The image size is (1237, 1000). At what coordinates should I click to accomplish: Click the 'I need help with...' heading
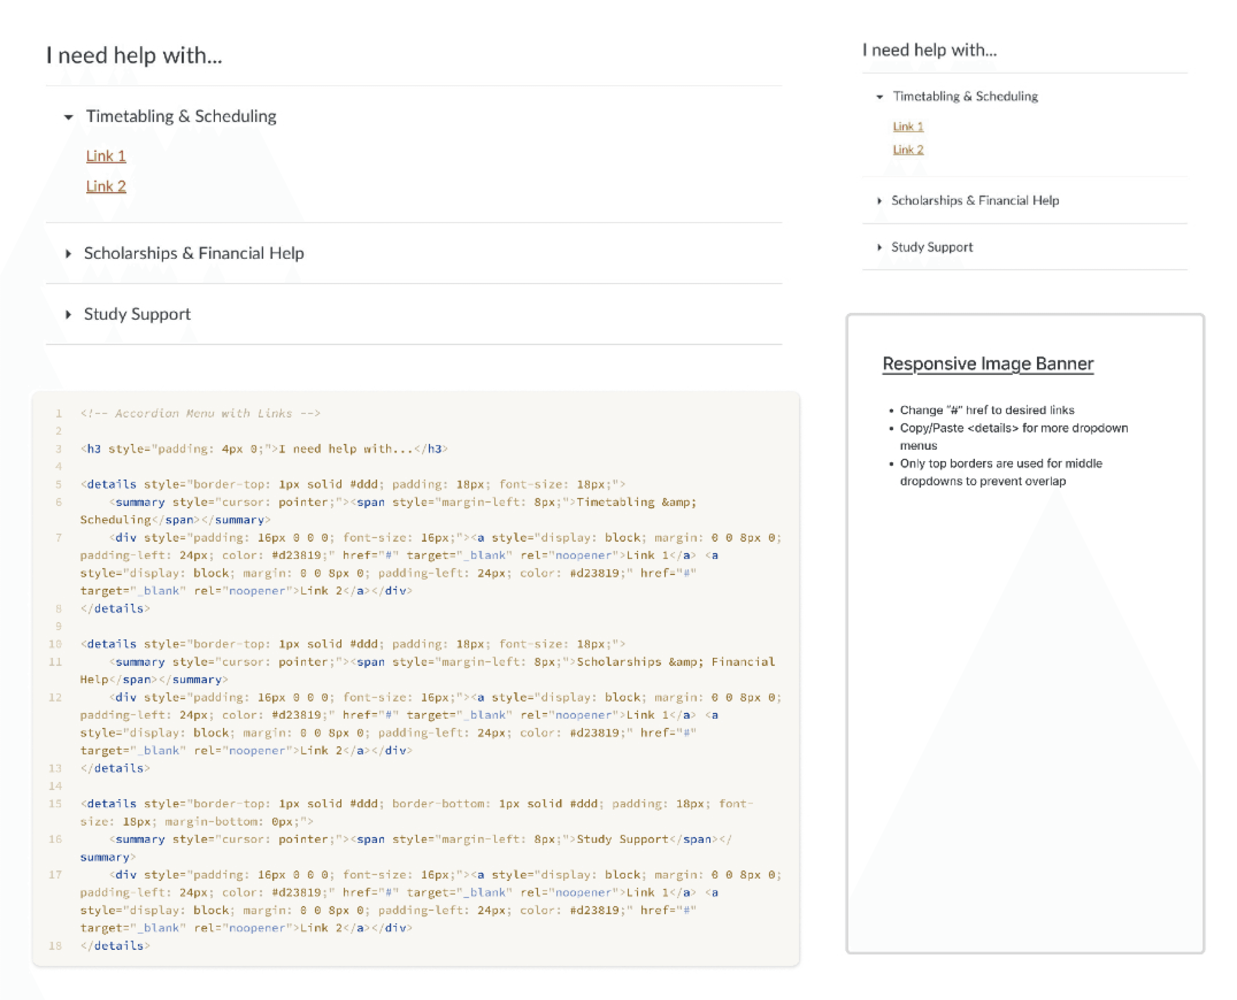pos(135,55)
